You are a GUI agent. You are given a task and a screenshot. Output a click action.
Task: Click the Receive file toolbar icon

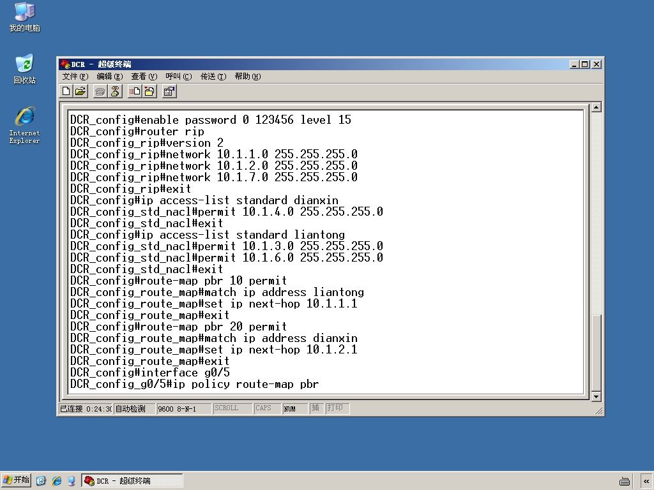[x=149, y=91]
